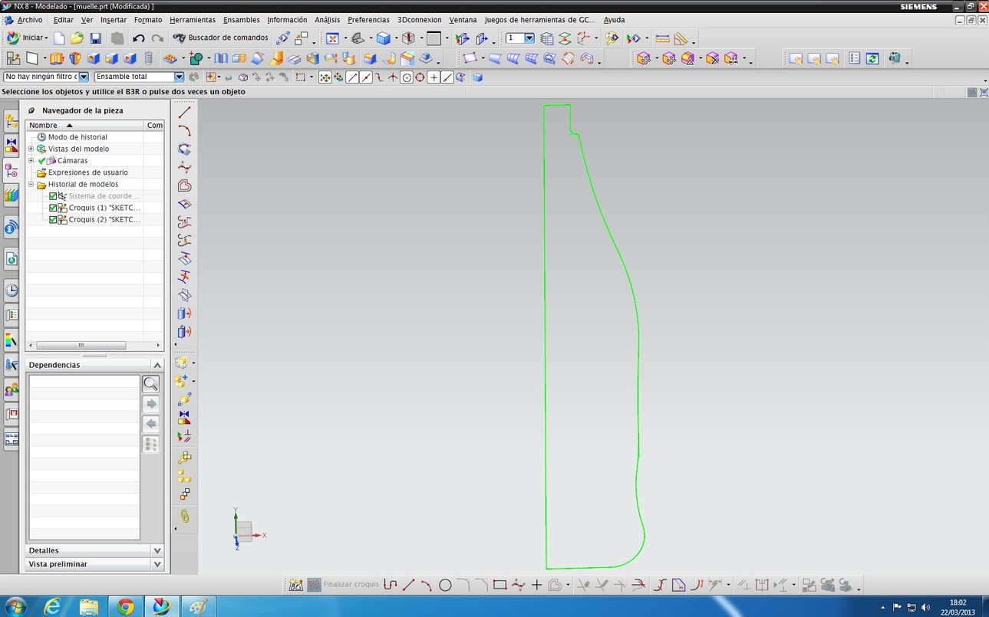Click the Measure distance ruler icon
The image size is (989, 617).
pos(662,38)
